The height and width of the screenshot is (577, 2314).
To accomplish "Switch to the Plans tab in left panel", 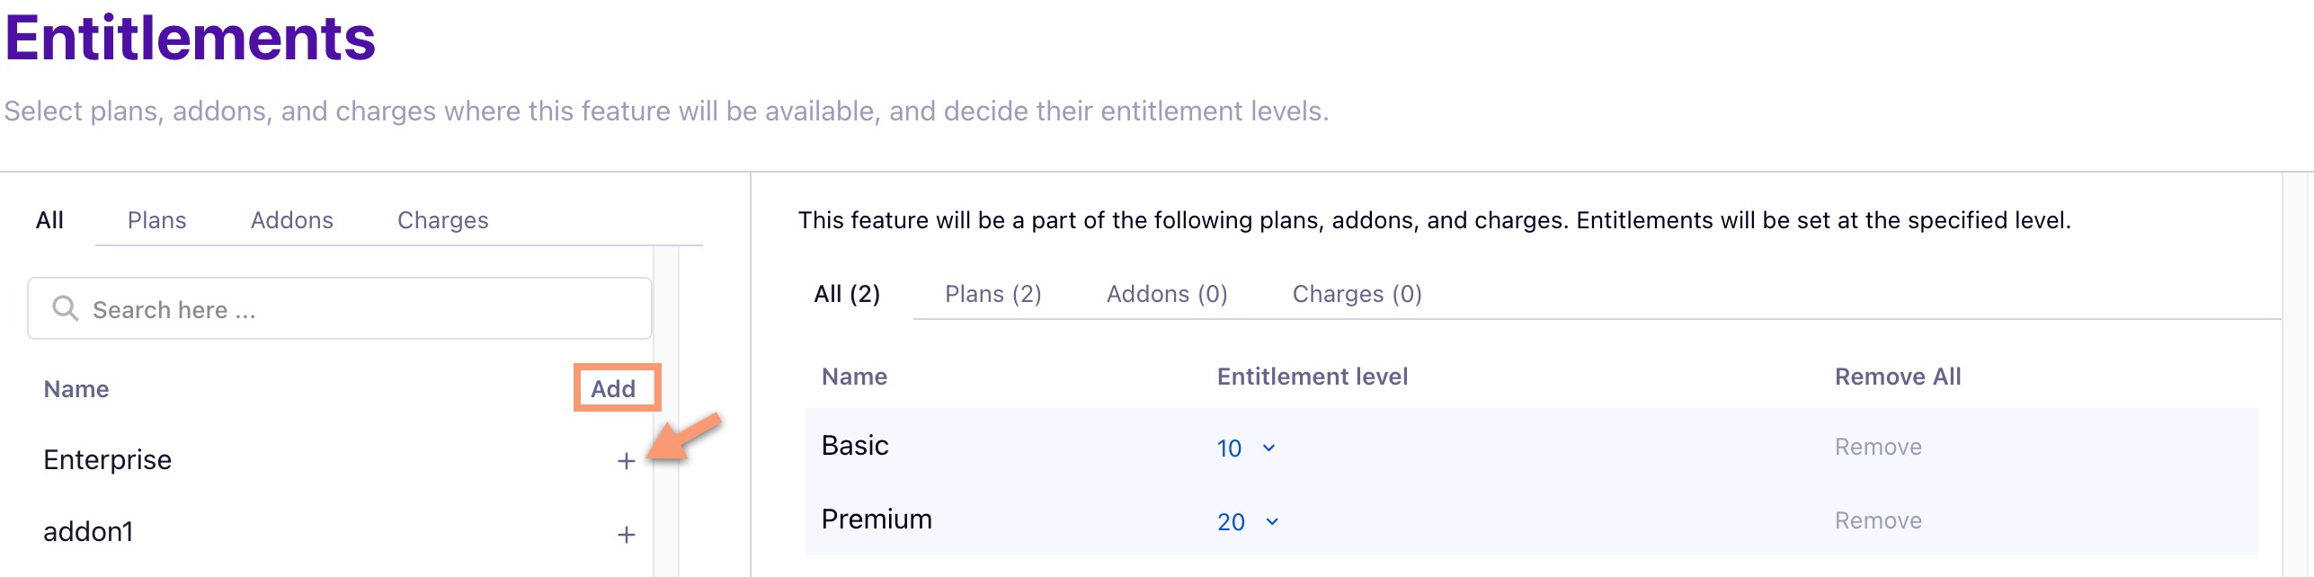I will pyautogui.click(x=156, y=220).
